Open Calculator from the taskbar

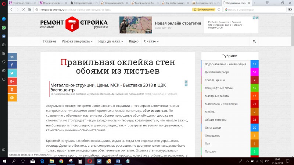point(80,161)
